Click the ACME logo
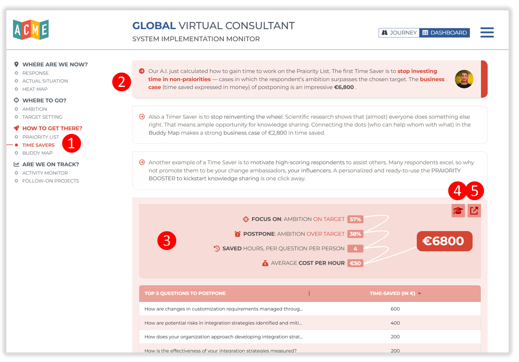Image resolution: width=519 pixels, height=362 pixels. 31,30
